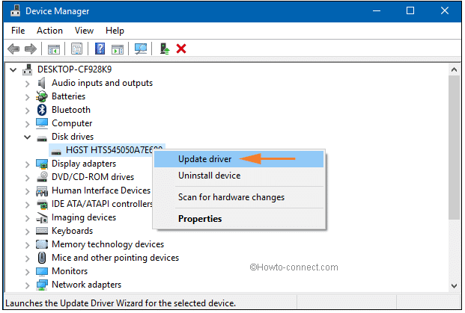Click the Scan for hardware changes toolbar icon

click(140, 49)
